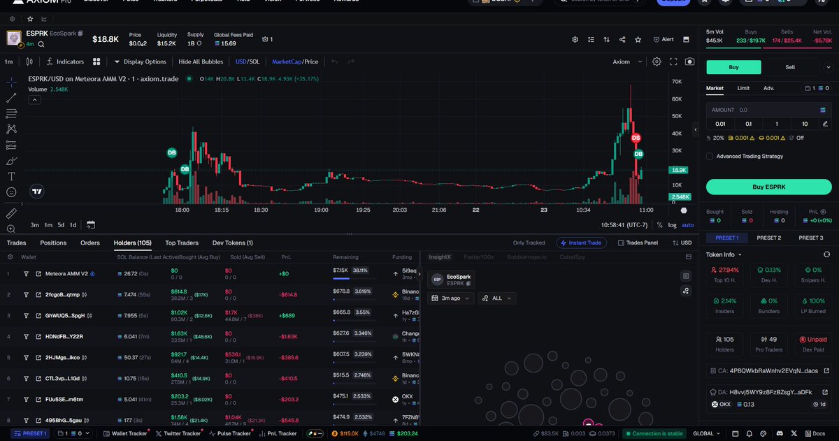Open the TradingView logo
The width and height of the screenshot is (839, 441).
coord(37,190)
